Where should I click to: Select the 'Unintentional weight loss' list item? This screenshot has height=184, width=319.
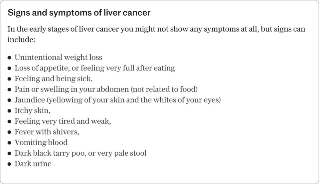58,58
